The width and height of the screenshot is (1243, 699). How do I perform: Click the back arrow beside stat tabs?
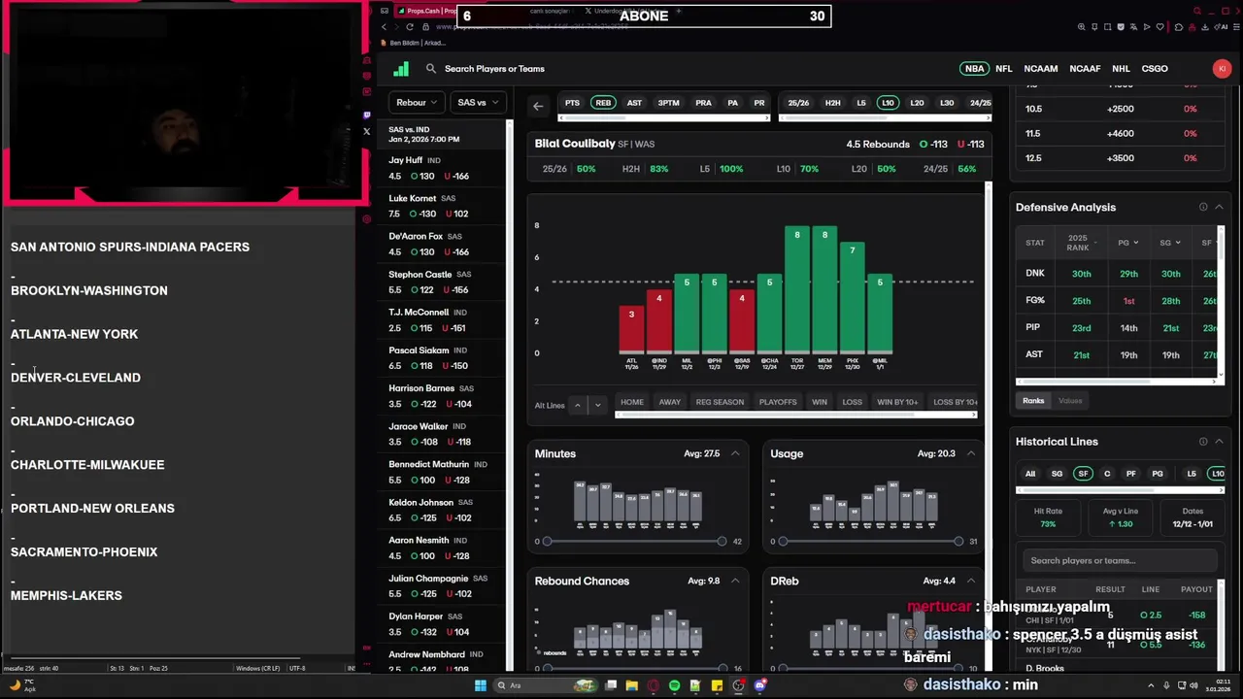[538, 106]
